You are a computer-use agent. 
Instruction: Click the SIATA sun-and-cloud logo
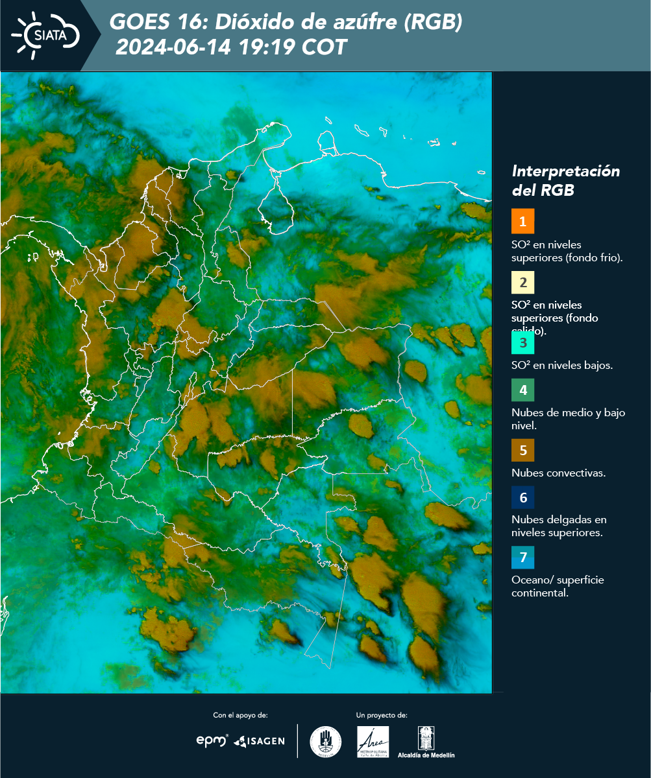coord(45,34)
